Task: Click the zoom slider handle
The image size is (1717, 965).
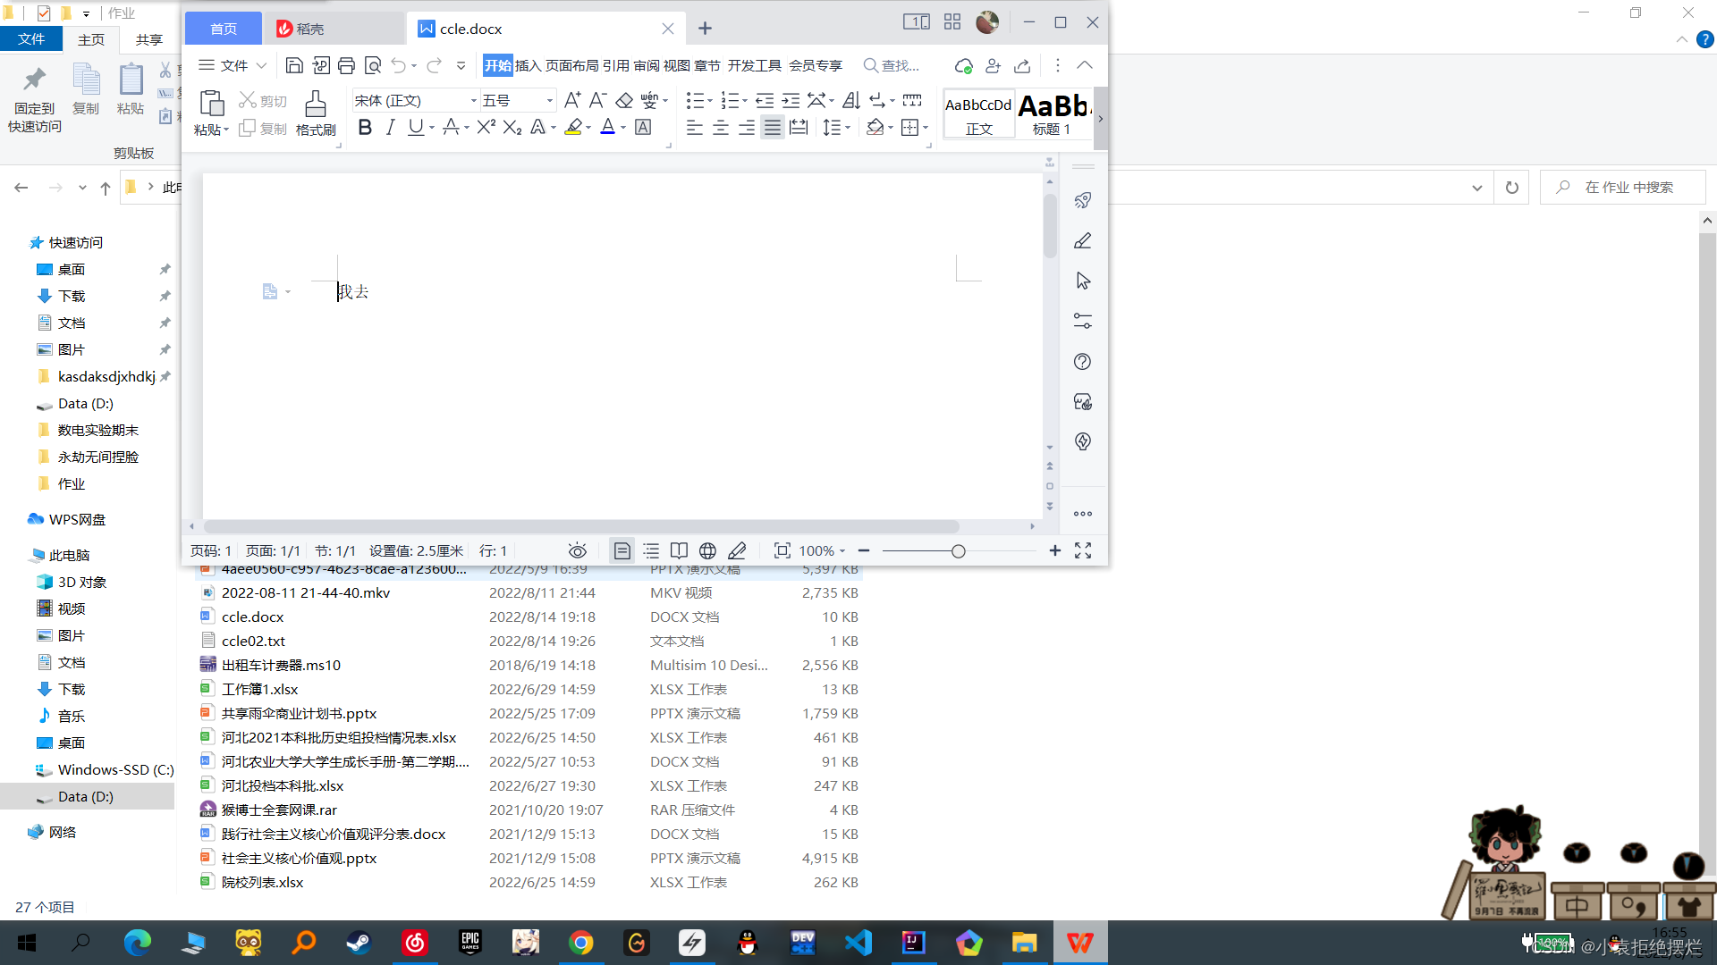Action: (x=959, y=551)
